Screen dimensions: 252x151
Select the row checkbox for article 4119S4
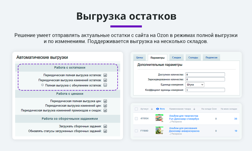click(136, 119)
